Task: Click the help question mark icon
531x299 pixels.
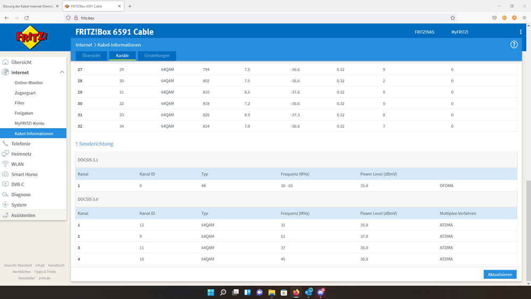Action: [x=513, y=45]
